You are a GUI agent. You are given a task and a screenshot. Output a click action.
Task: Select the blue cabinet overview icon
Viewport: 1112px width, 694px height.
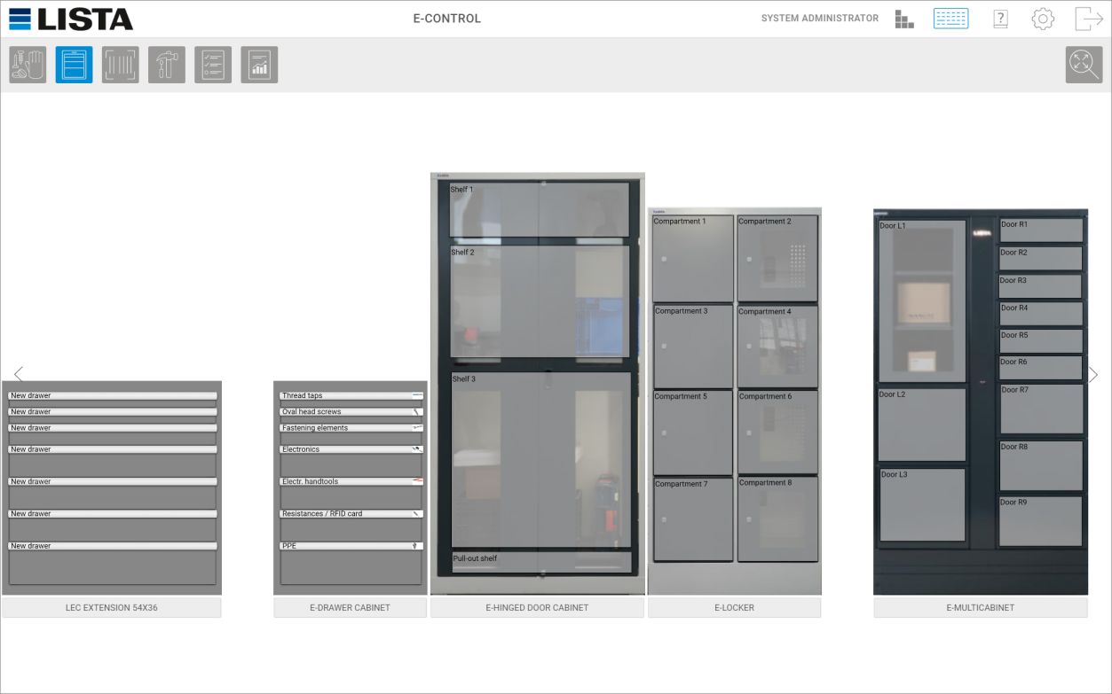click(74, 65)
